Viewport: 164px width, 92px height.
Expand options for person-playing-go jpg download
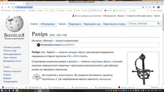114,87
